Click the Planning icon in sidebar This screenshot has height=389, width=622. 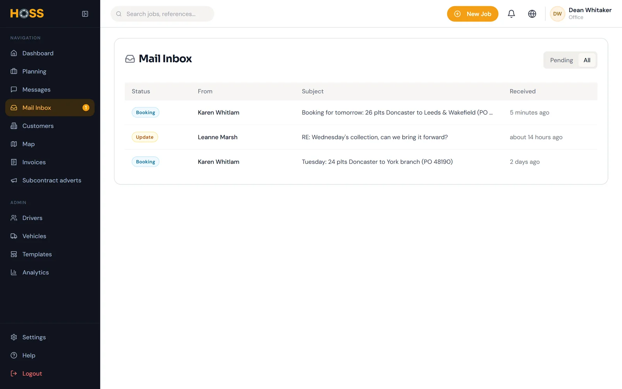click(14, 71)
